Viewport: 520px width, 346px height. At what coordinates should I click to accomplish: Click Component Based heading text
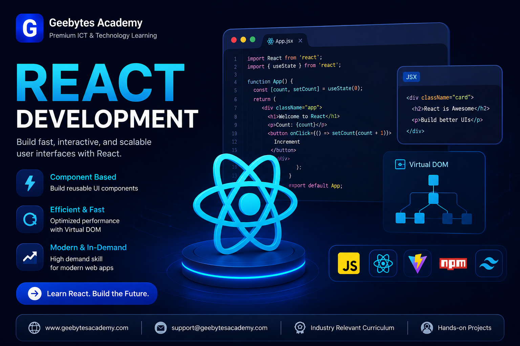point(83,177)
